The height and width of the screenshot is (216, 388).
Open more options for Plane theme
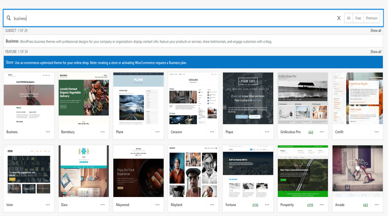(x=157, y=132)
